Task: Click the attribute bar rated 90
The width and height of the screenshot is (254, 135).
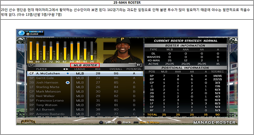Action: click(x=58, y=51)
